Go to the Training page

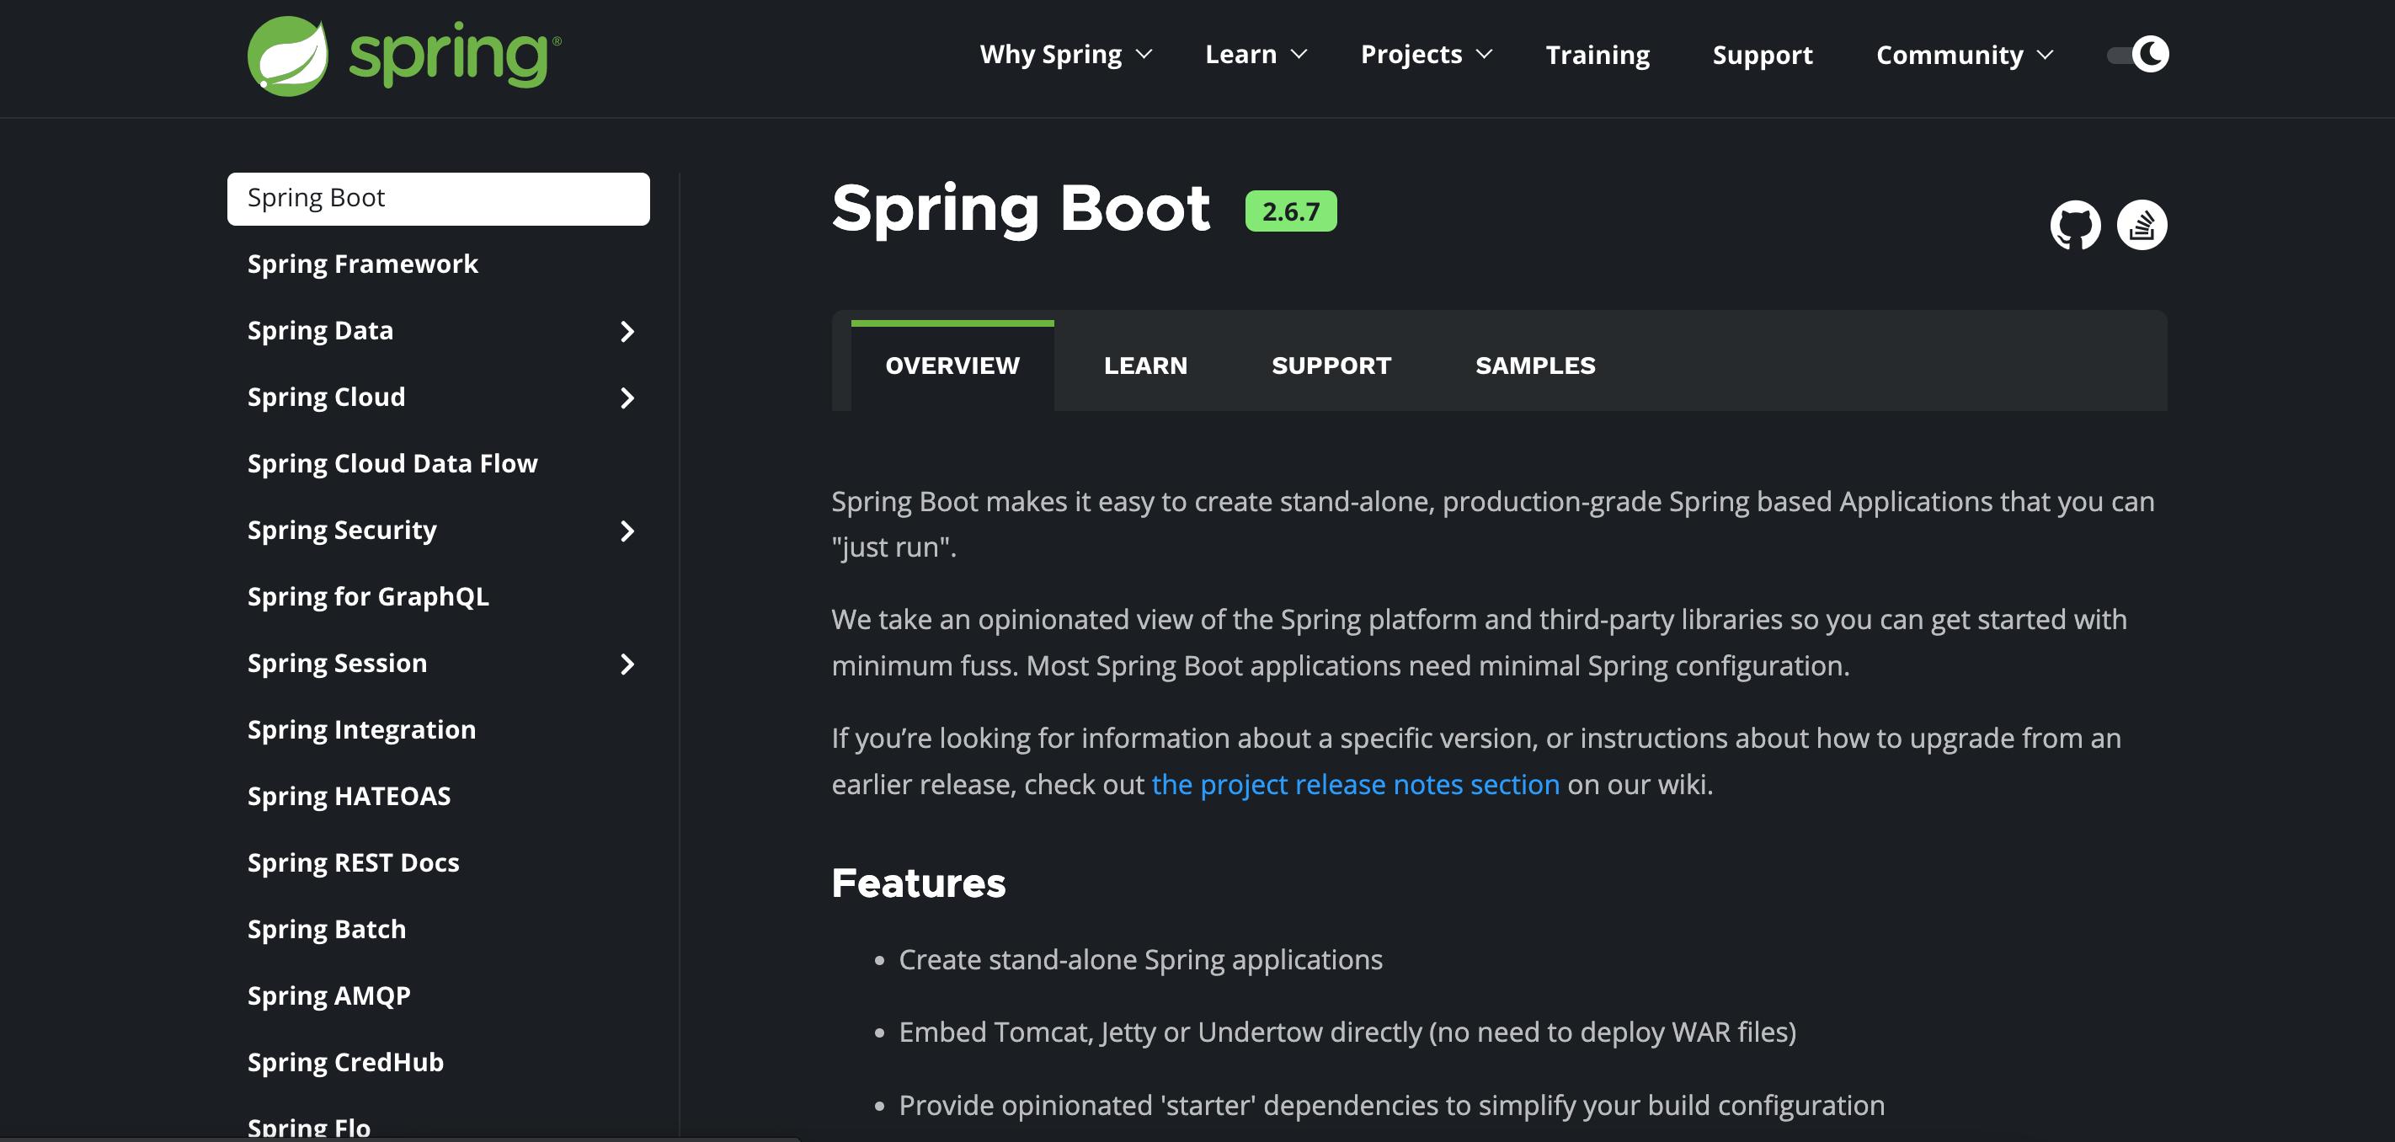1597,54
